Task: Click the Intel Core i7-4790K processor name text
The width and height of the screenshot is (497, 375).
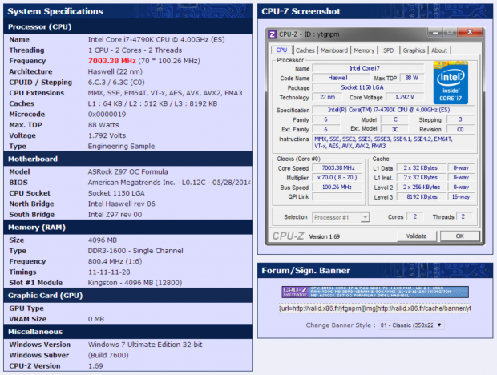Action: (156, 39)
